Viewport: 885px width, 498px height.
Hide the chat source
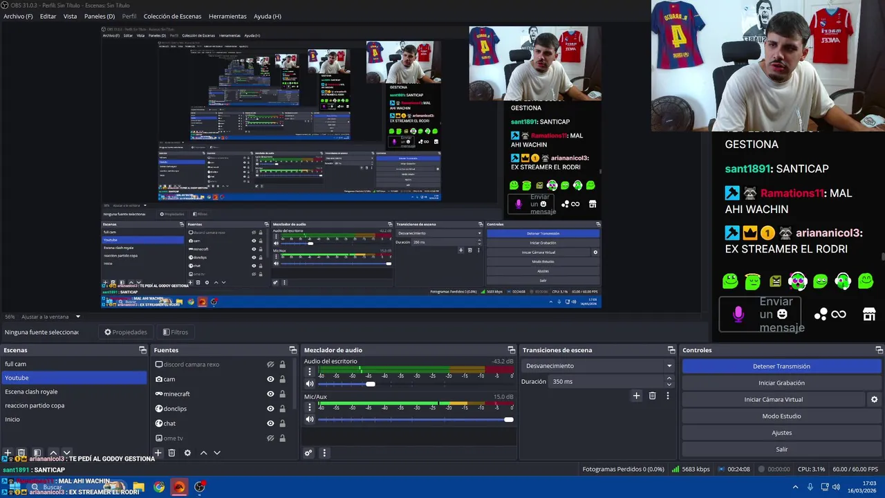pos(270,423)
